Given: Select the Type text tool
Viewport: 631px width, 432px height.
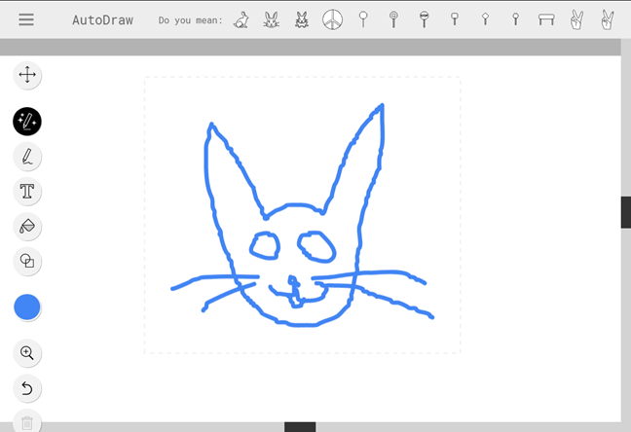Looking at the screenshot, I should pyautogui.click(x=27, y=192).
